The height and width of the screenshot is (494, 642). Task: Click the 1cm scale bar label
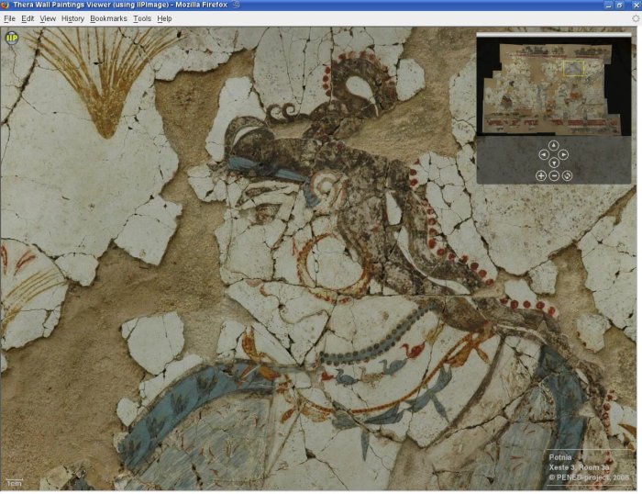(14, 483)
